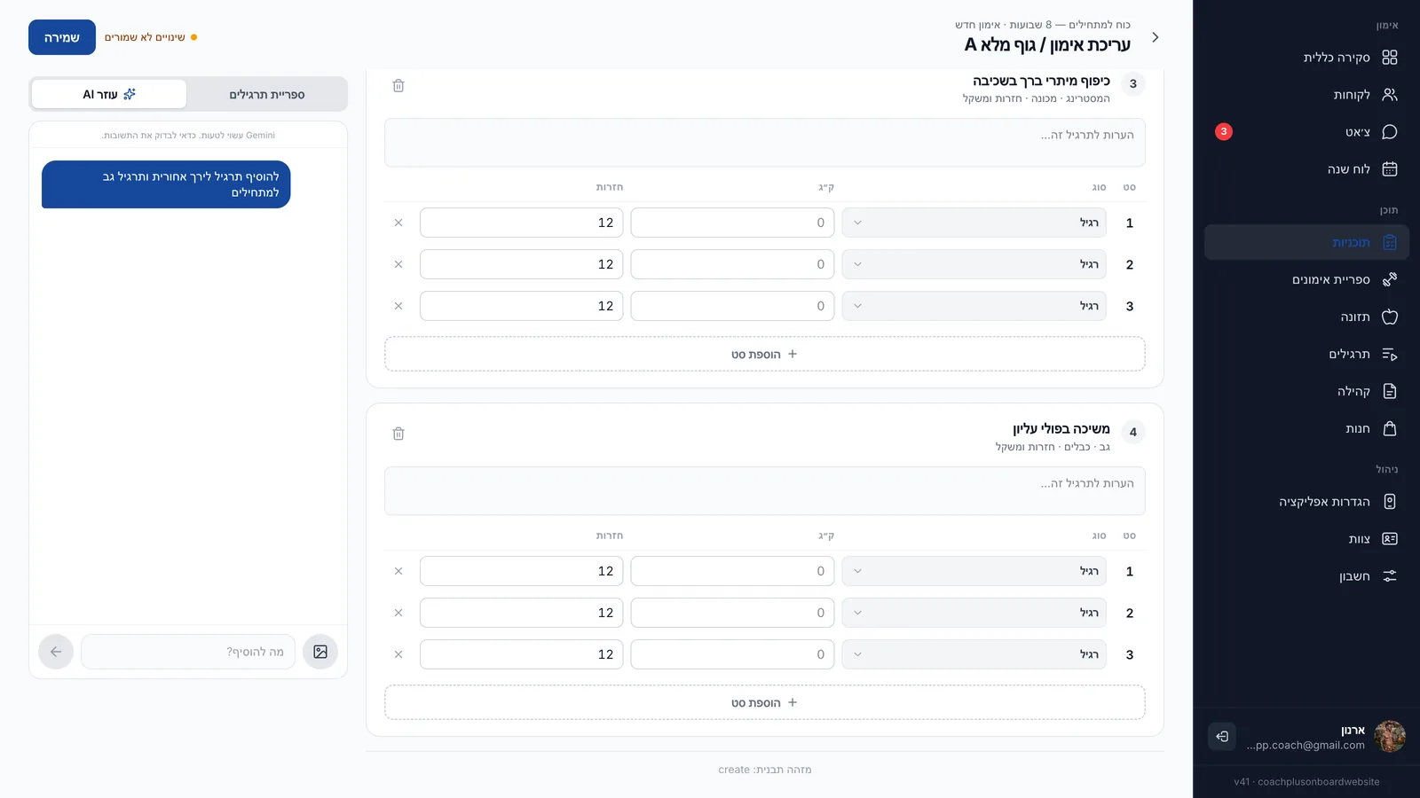Add a set to exercise 4

(x=765, y=702)
